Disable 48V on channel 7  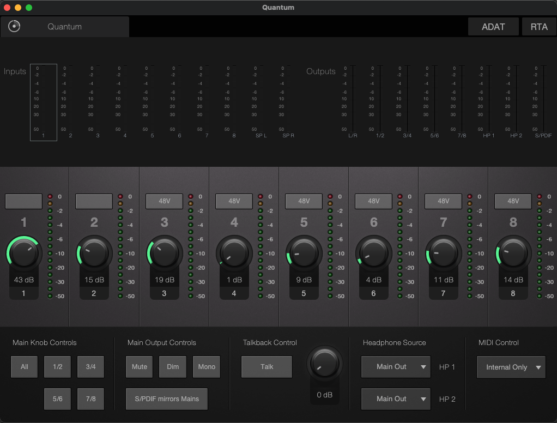[443, 201]
